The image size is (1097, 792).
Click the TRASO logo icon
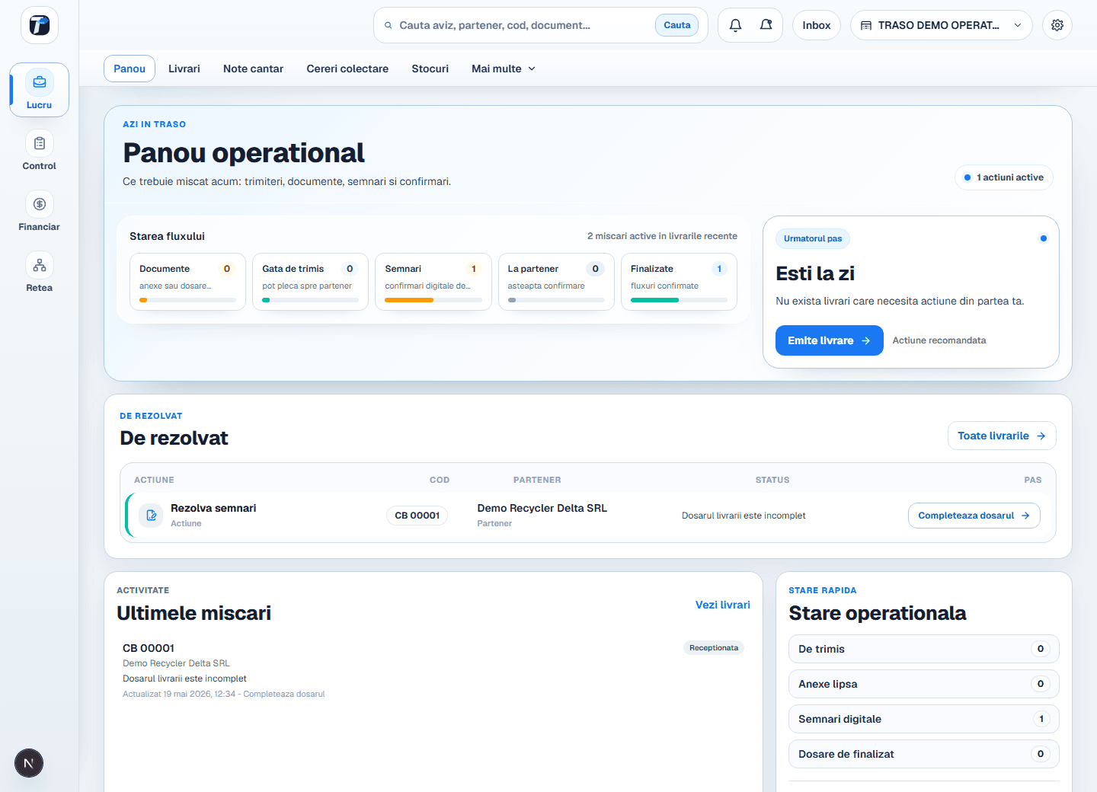click(x=40, y=25)
